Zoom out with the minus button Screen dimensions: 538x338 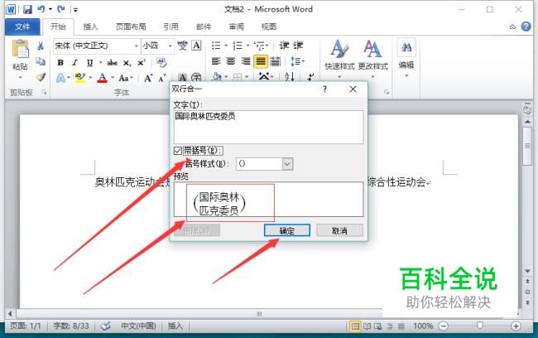pyautogui.click(x=444, y=326)
